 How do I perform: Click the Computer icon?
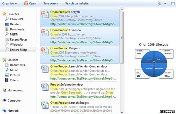4,100
